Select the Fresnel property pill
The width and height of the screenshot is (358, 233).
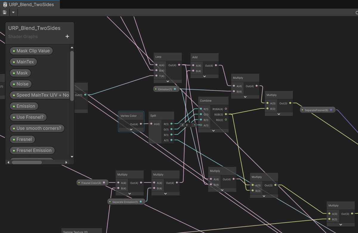23,139
